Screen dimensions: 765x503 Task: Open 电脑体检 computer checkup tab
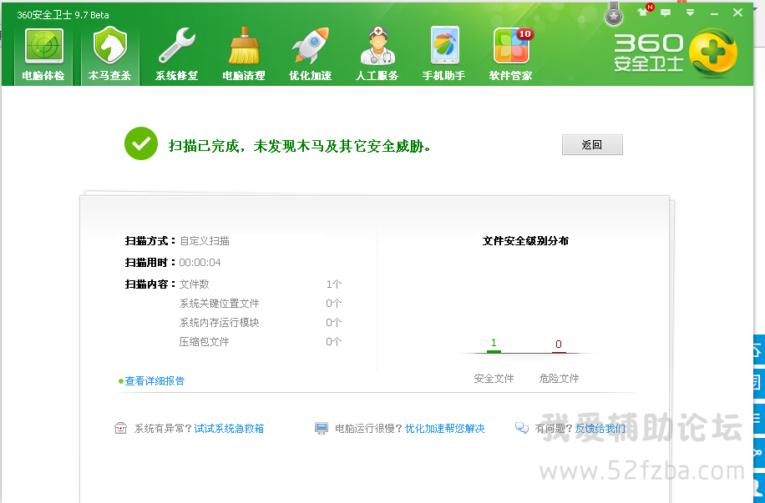pyautogui.click(x=43, y=55)
